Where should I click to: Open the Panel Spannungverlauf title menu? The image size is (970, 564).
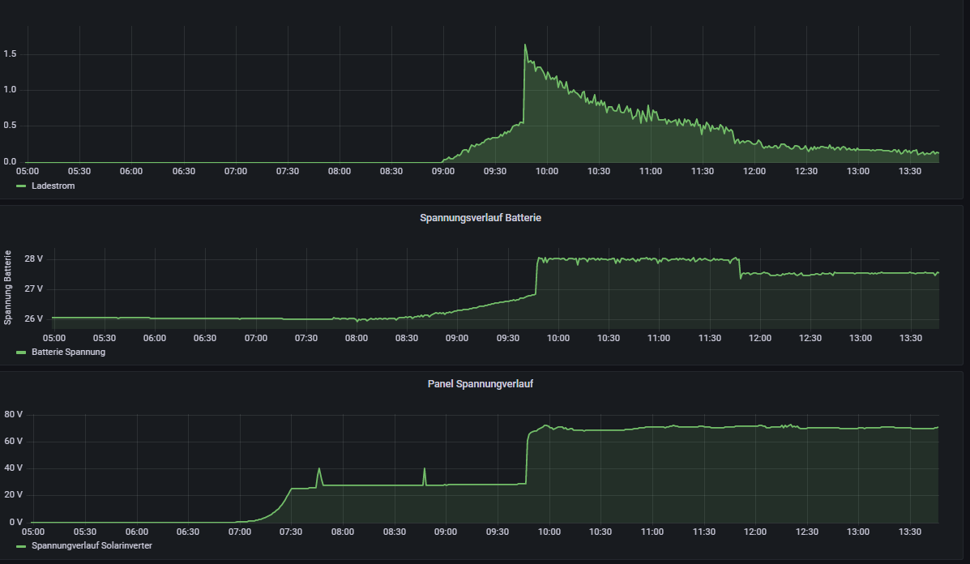[480, 384]
